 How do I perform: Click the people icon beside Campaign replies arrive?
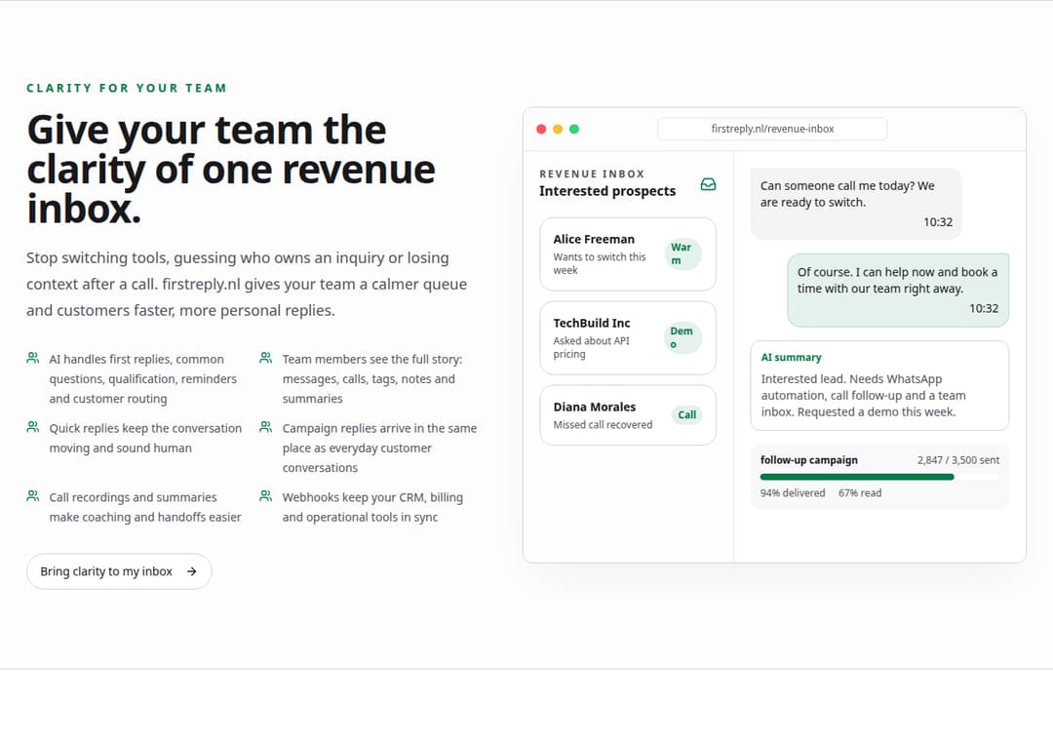(x=266, y=427)
